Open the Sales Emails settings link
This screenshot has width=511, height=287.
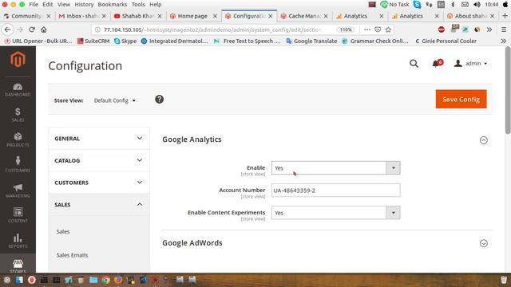(72, 255)
